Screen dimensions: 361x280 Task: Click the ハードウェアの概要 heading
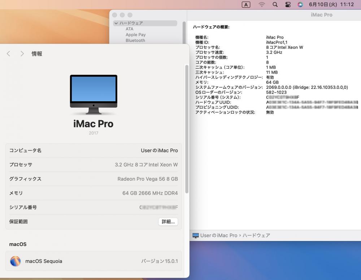[x=211, y=27]
